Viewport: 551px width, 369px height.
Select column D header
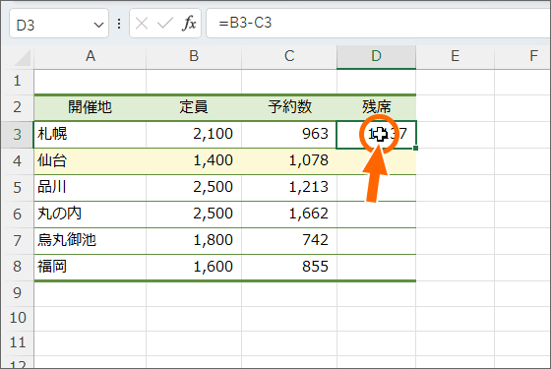(x=376, y=56)
